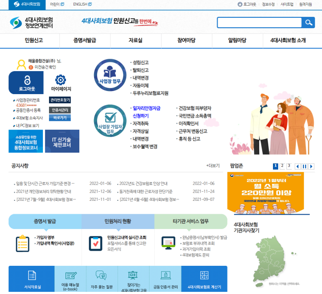Image resolution: width=322 pixels, height=294 pixels.
Task: Open notice 2021년 개인정보처리 위탁현황 안내
Action: point(43,192)
